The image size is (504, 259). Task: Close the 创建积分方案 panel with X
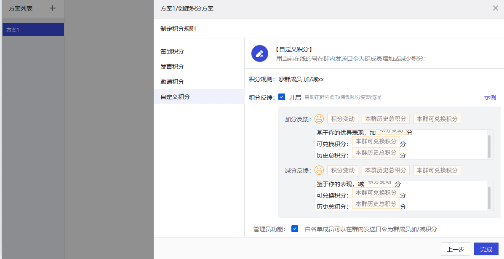pos(495,8)
